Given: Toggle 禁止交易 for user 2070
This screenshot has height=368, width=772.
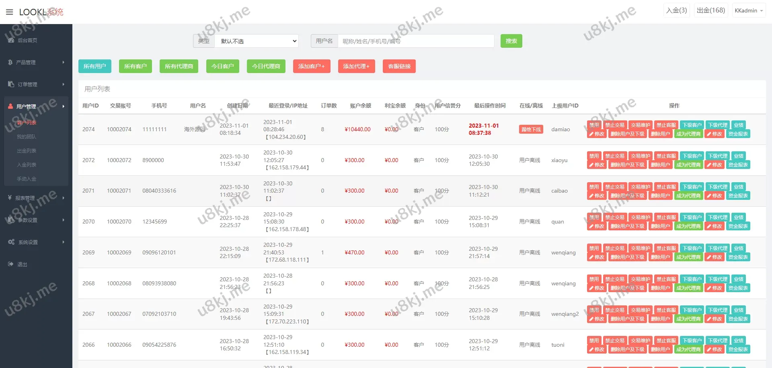Looking at the screenshot, I should [614, 217].
